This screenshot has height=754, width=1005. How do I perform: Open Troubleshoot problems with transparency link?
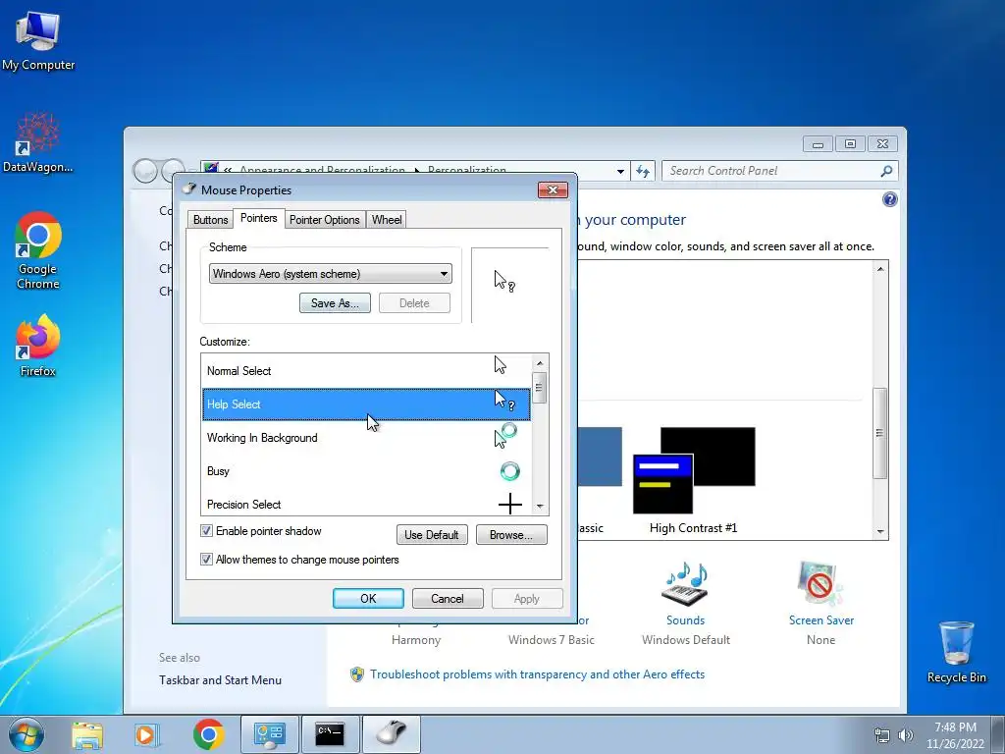point(537,674)
